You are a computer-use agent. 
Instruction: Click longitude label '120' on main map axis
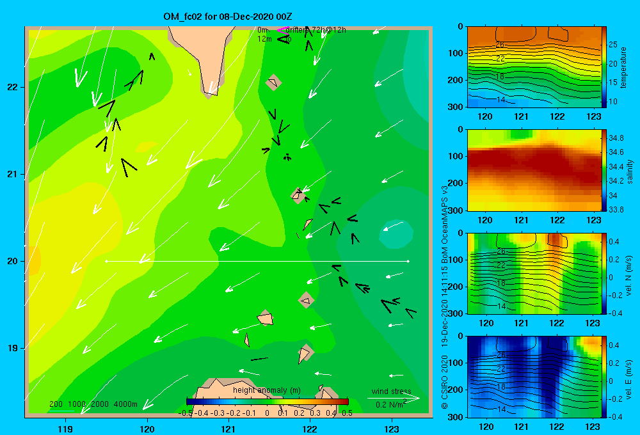tap(147, 429)
